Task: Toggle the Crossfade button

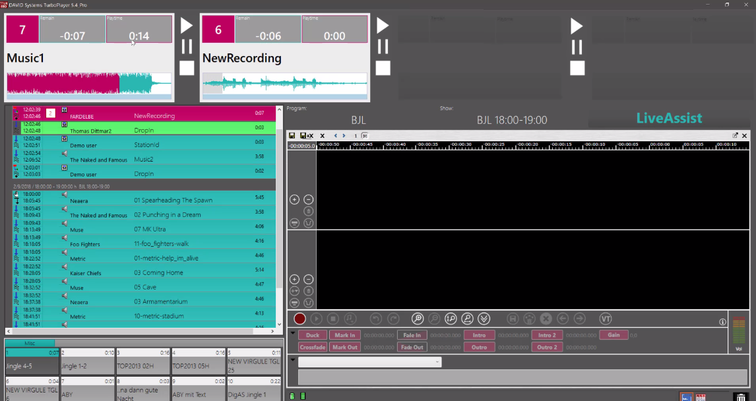Action: (312, 347)
